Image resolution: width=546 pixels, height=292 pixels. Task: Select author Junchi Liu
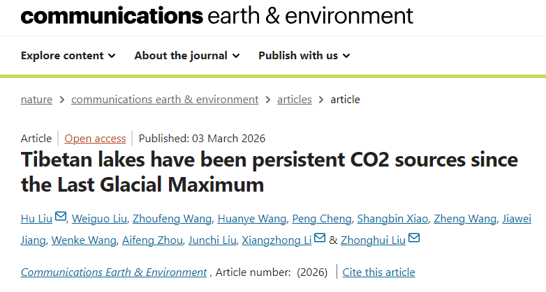coord(211,240)
